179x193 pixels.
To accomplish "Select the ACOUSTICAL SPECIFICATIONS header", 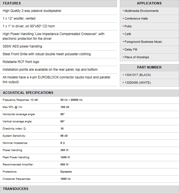I will point(28,93).
